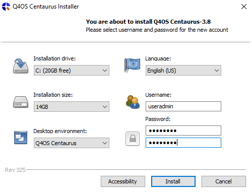This screenshot has width=252, height=193.
Task: Open the Language English (US) dropdown
Action: click(183, 71)
